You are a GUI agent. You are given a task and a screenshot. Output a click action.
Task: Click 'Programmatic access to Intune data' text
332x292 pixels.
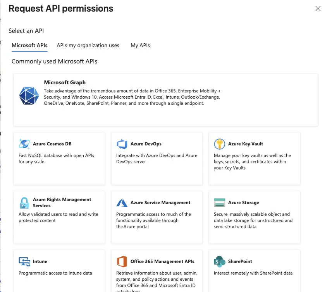tap(55, 273)
